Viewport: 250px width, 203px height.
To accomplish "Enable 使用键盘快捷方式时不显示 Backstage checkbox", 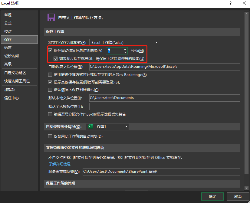I will [x=50, y=74].
